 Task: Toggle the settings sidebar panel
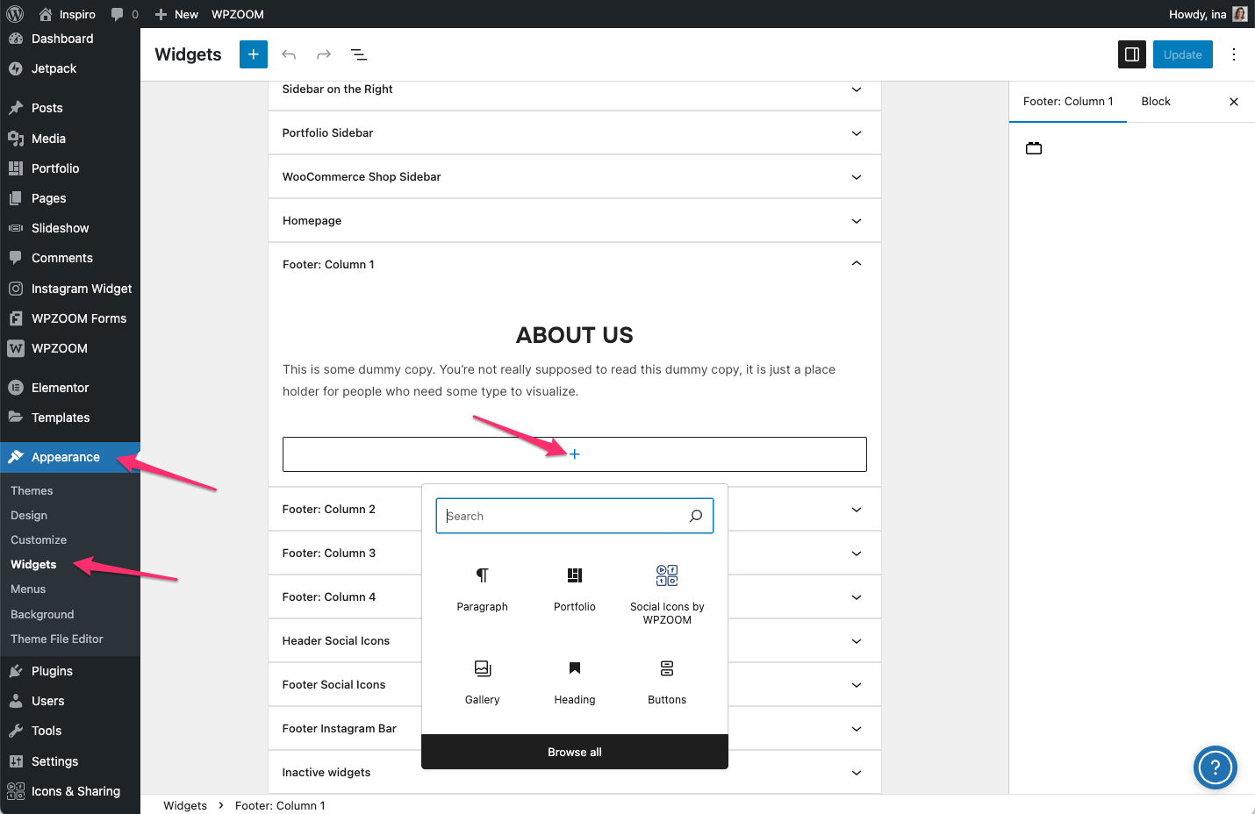point(1132,54)
